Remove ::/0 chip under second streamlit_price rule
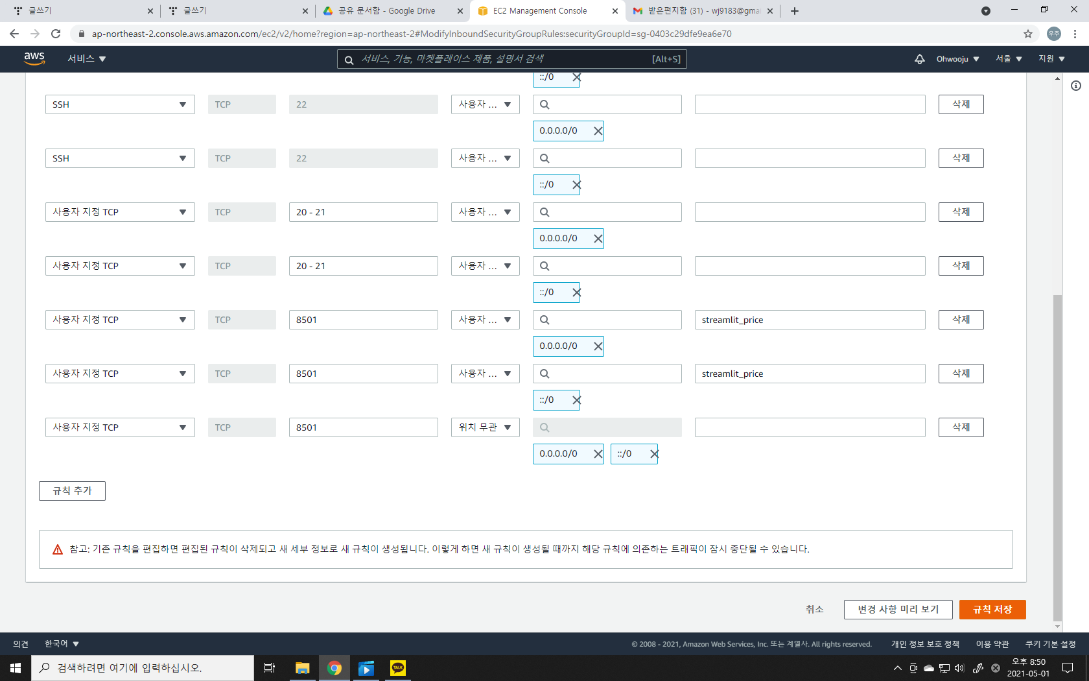The image size is (1089, 681). [576, 400]
